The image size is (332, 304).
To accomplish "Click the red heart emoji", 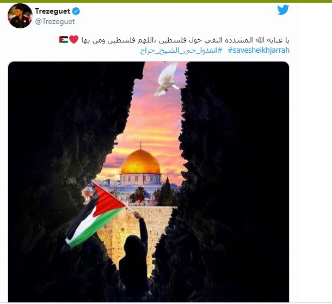I will pyautogui.click(x=73, y=39).
